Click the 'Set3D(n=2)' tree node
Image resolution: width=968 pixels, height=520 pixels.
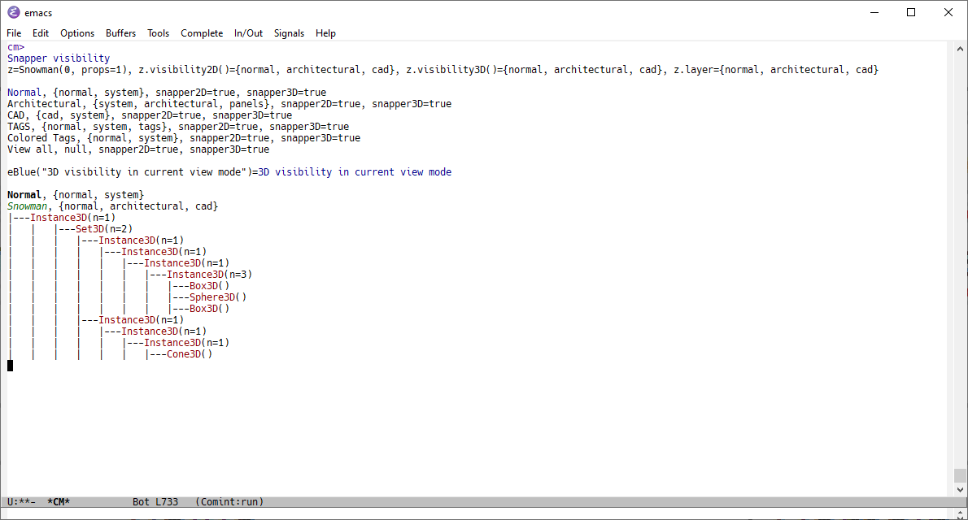coord(104,229)
